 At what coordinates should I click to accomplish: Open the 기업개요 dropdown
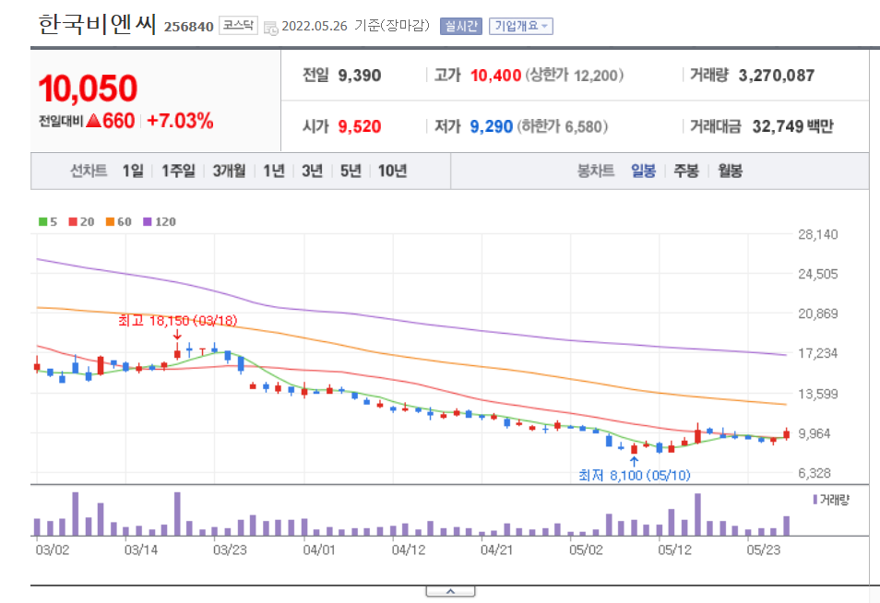[521, 26]
